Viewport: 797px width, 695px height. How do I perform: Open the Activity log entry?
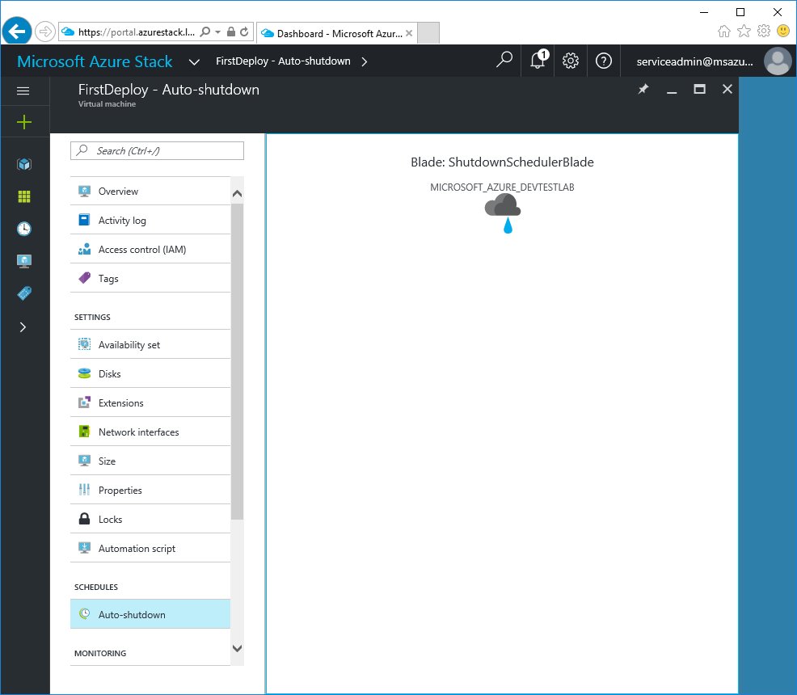[x=121, y=219]
